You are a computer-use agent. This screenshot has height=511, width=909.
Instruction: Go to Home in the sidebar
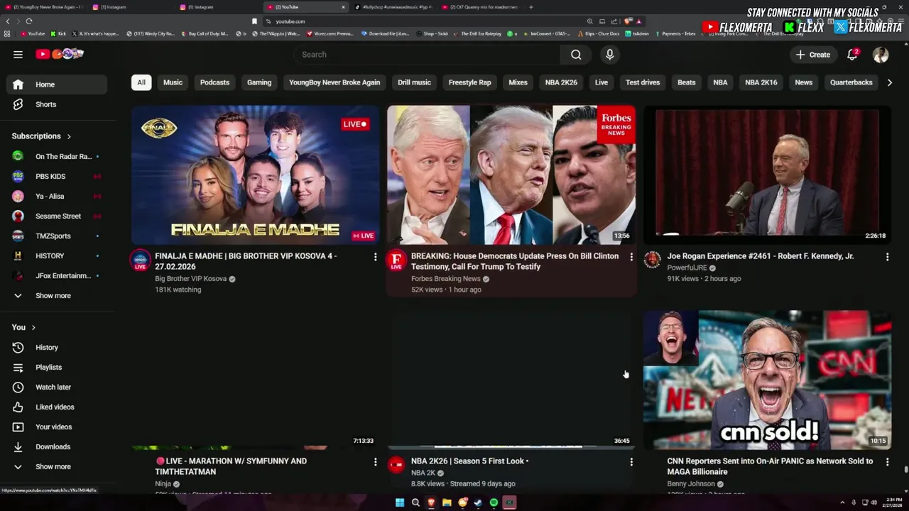pyautogui.click(x=57, y=84)
